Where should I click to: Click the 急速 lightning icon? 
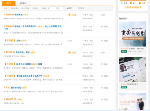[122, 3]
